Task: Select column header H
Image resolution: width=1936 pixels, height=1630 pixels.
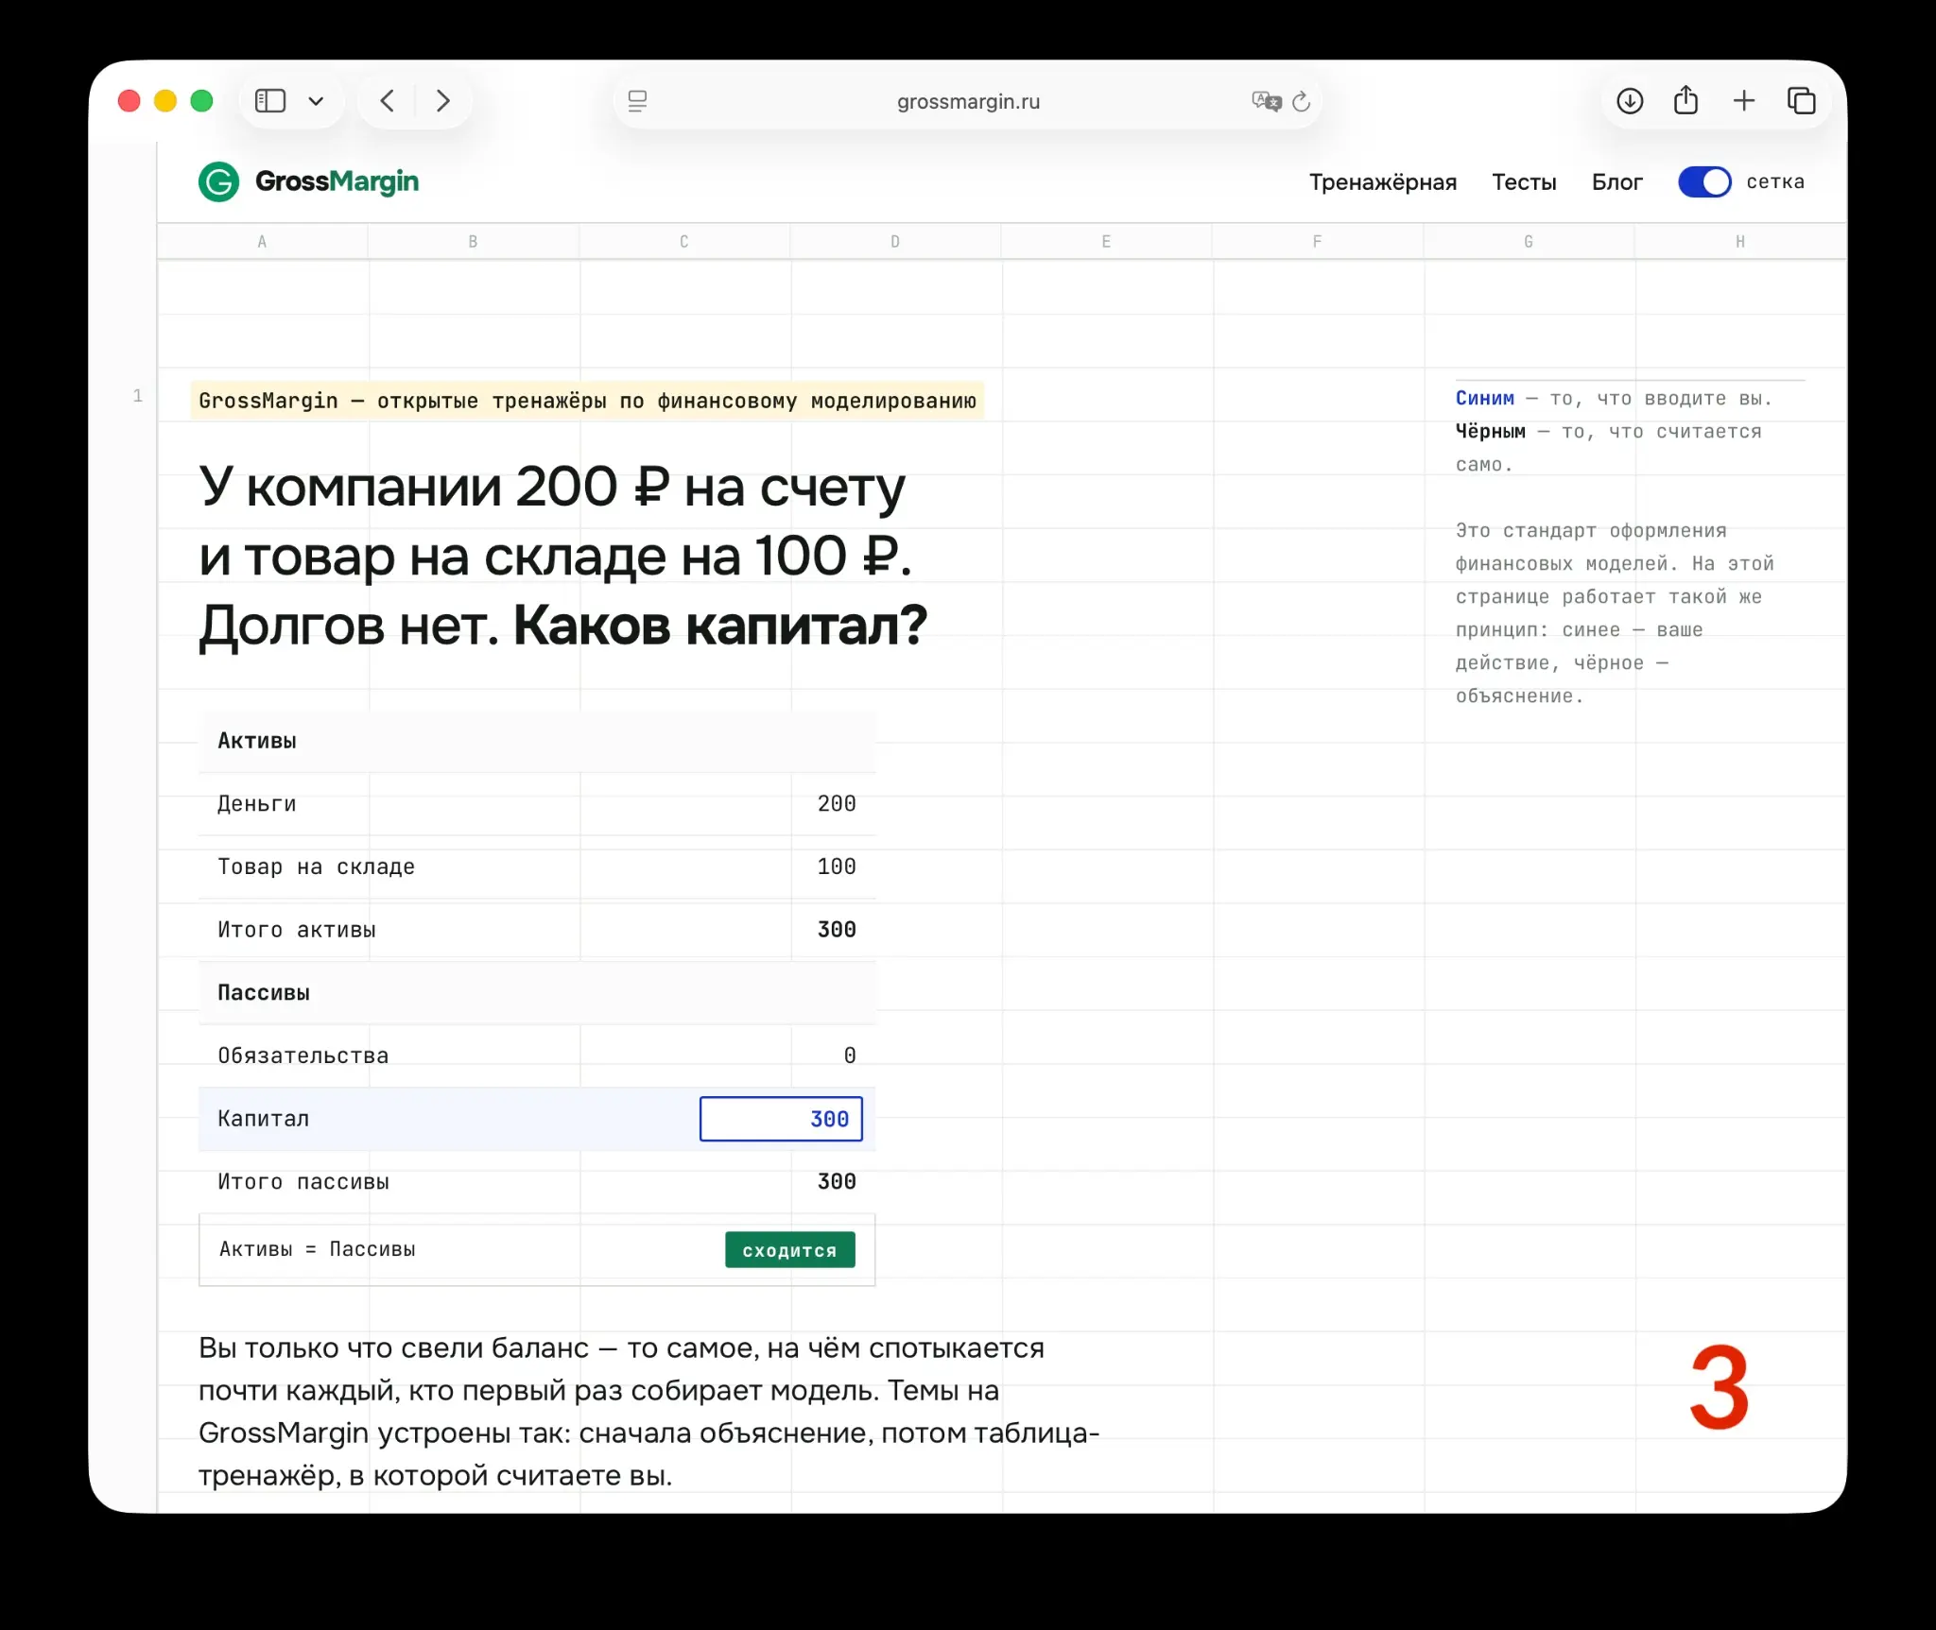Action: (1740, 242)
